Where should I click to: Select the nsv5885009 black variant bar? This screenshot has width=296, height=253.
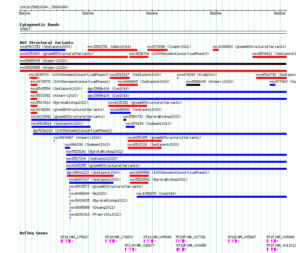coord(153,64)
